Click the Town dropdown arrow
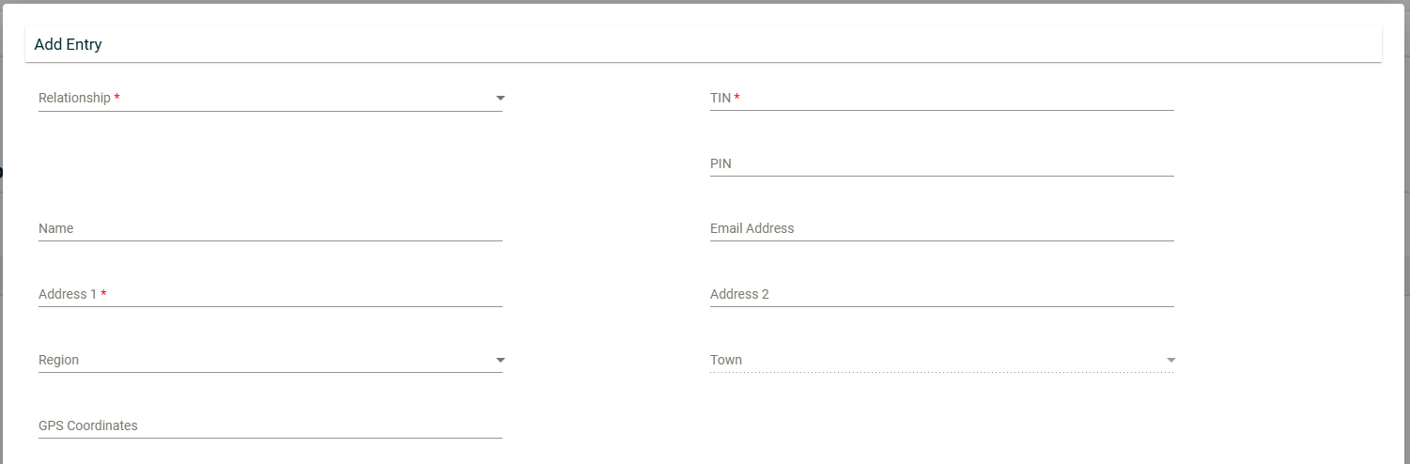 pyautogui.click(x=1171, y=360)
